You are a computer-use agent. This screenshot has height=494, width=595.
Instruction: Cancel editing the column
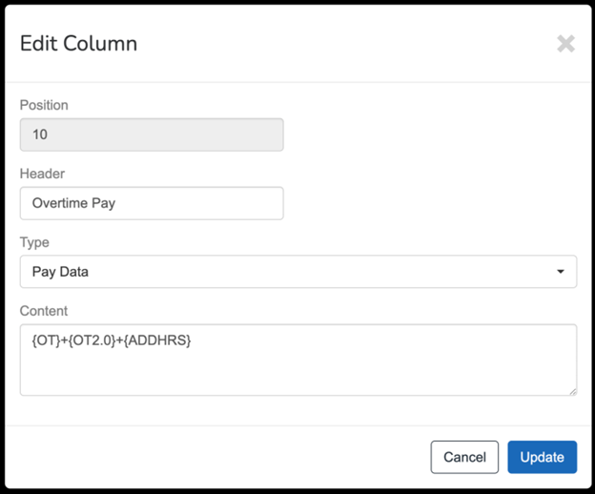464,457
